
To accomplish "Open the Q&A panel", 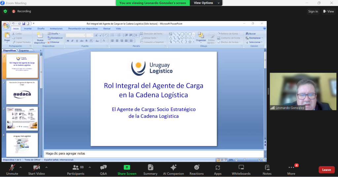I will click(x=103, y=169).
